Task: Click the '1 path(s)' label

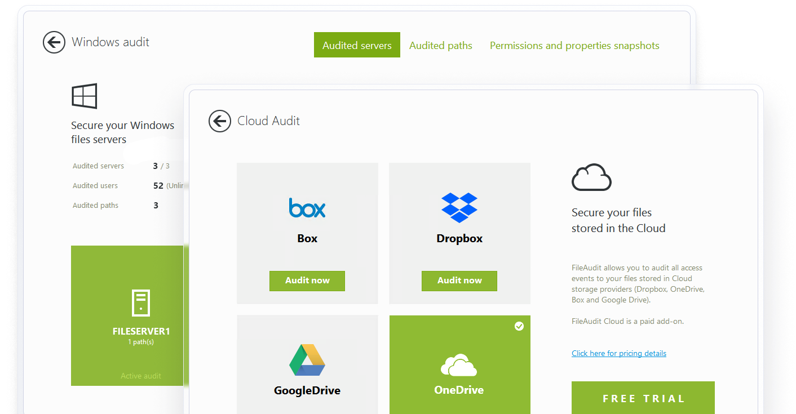Action: 141,342
